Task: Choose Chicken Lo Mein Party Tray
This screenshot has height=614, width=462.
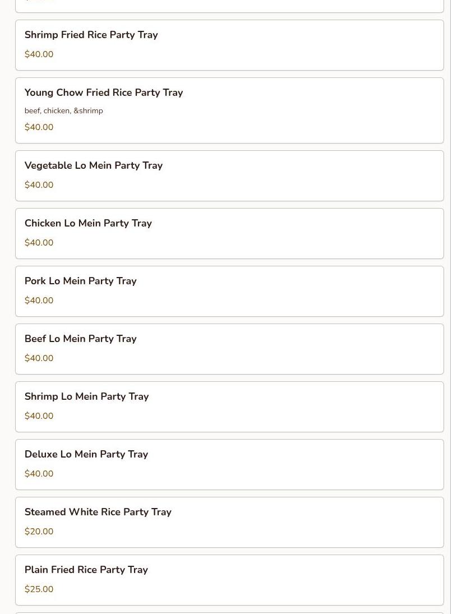Action: coord(88,223)
